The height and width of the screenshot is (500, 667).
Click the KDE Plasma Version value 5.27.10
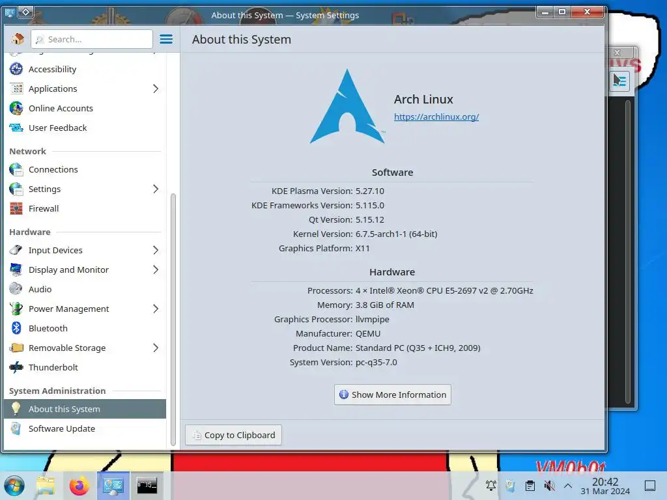tap(370, 191)
